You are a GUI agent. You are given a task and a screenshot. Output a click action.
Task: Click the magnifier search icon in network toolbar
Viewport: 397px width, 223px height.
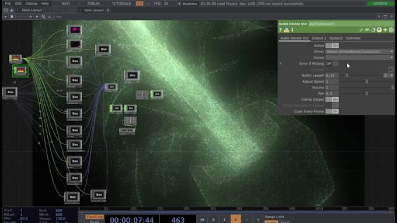point(43,17)
